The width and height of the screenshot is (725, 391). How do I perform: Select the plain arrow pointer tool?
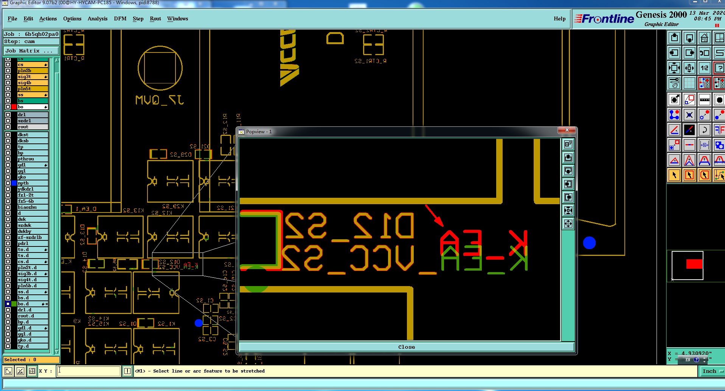[674, 175]
